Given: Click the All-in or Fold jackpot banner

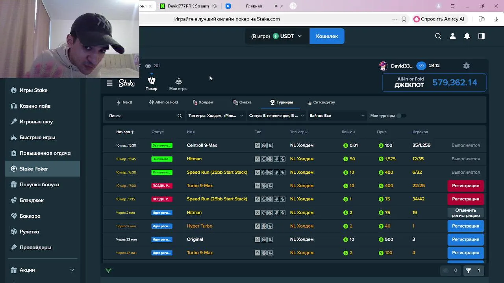Looking at the screenshot, I should click(434, 83).
